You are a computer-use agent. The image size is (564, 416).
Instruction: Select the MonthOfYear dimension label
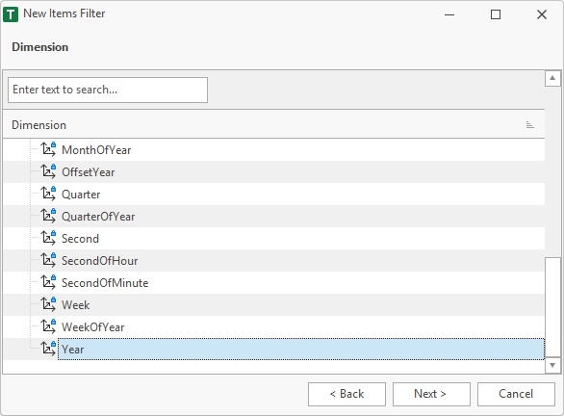[x=96, y=150]
